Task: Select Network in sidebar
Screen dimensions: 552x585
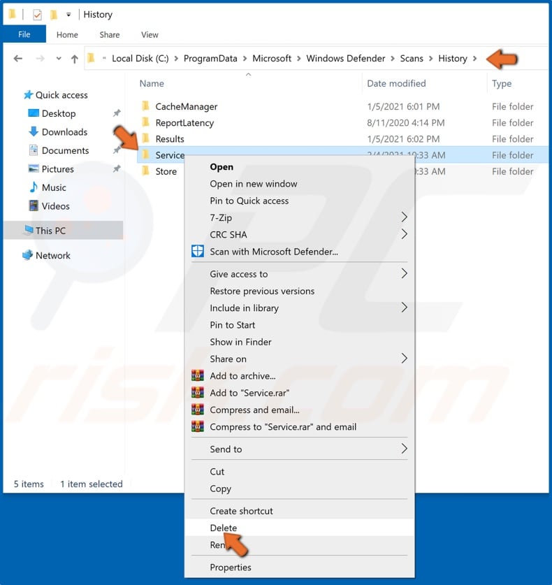Action: (x=46, y=256)
